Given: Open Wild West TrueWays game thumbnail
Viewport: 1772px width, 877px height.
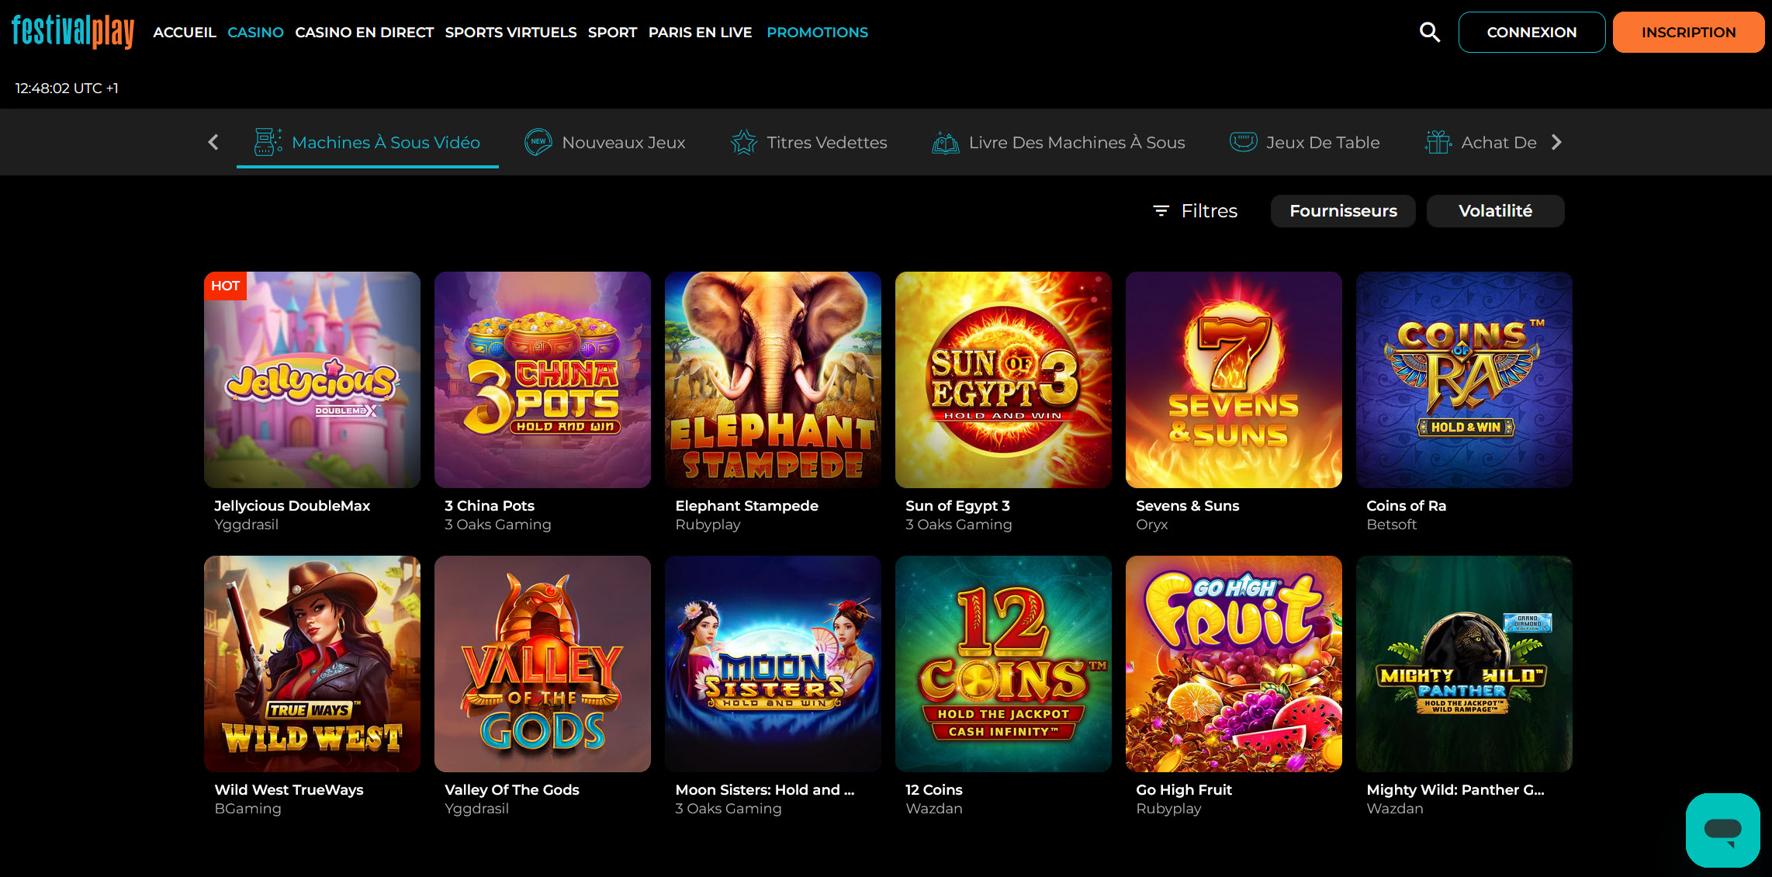Looking at the screenshot, I should 312,664.
